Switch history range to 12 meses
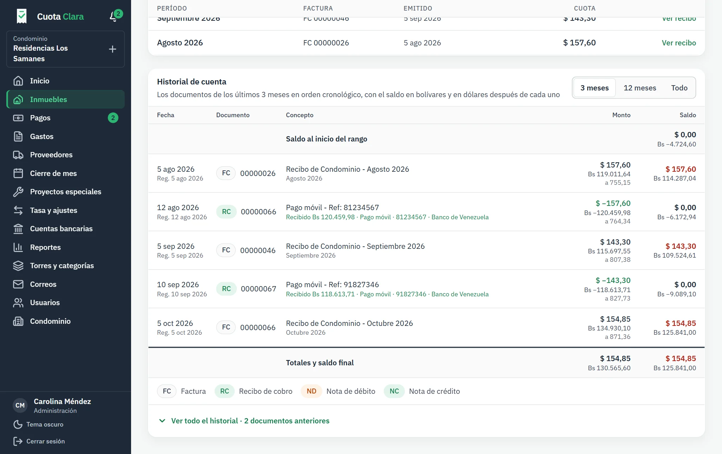Image resolution: width=722 pixels, height=454 pixels. [x=640, y=88]
